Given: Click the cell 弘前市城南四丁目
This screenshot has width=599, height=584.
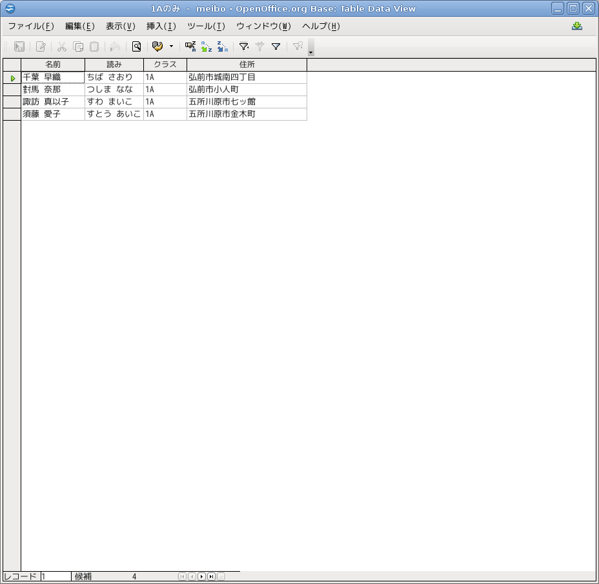Looking at the screenshot, I should (247, 77).
